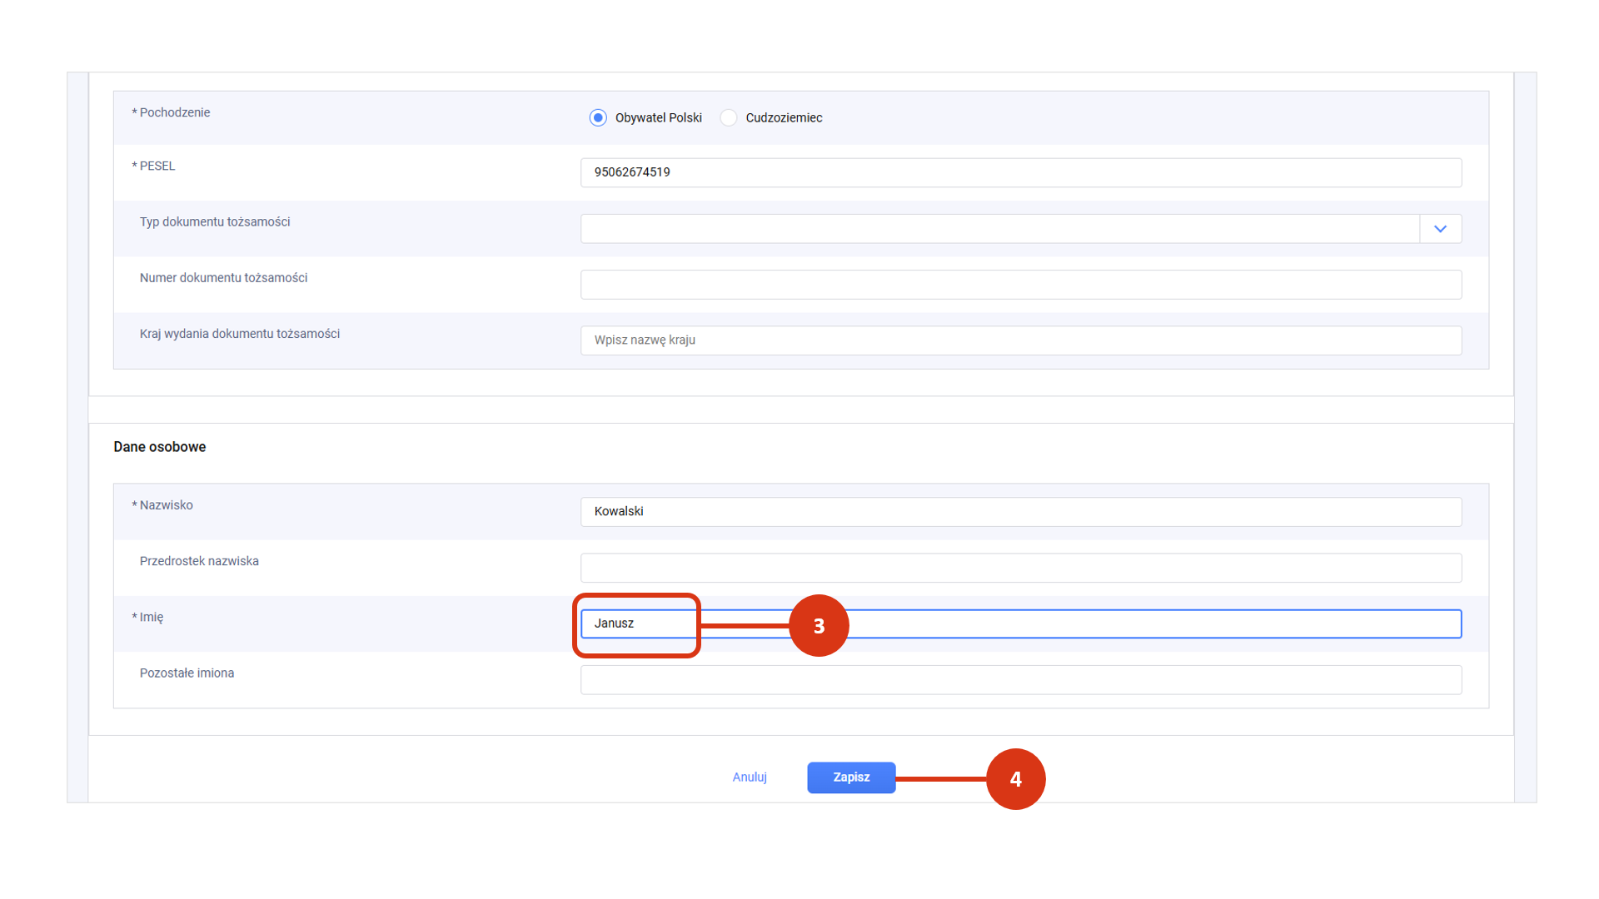
Task: Expand the Typ dokumentu tożsamości dropdown arrow
Action: click(x=1440, y=229)
